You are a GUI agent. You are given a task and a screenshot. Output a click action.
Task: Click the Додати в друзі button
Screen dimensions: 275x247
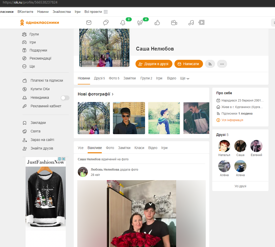click(x=154, y=64)
